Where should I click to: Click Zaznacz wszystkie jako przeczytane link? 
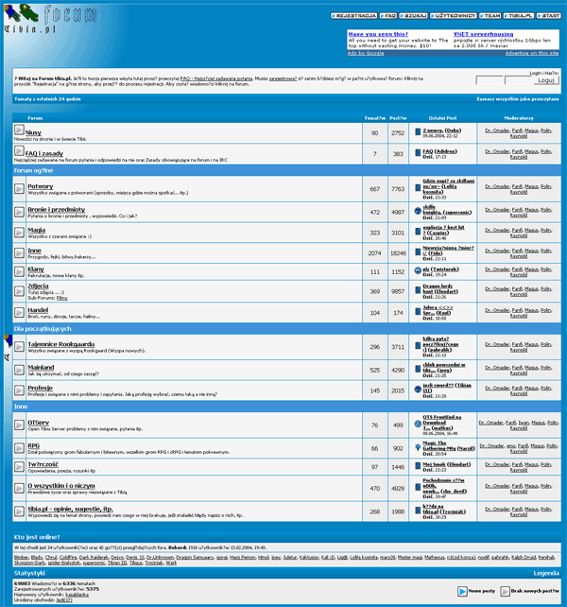518,99
